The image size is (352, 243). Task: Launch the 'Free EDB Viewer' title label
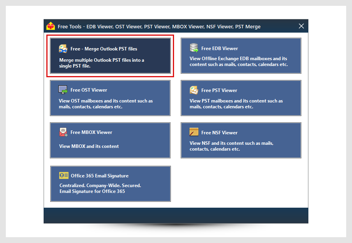pyautogui.click(x=220, y=49)
